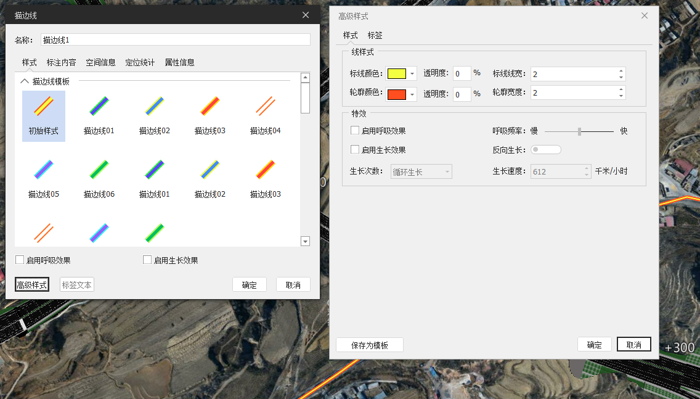
Task: Enable 启用呼吸效果 in advanced style panel
Action: point(355,131)
